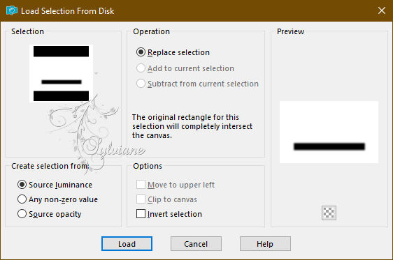Select Source opacity radio button

(x=22, y=214)
